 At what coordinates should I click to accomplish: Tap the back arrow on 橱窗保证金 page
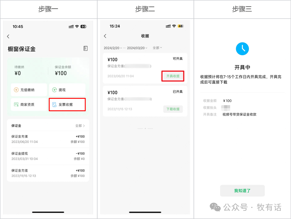point(8,36)
